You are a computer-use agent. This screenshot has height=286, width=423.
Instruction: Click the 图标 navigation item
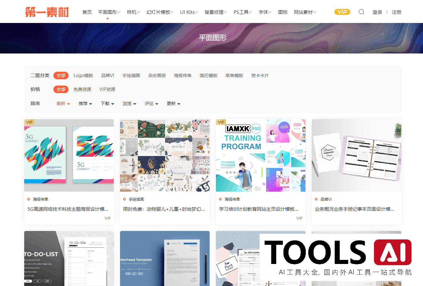point(283,12)
